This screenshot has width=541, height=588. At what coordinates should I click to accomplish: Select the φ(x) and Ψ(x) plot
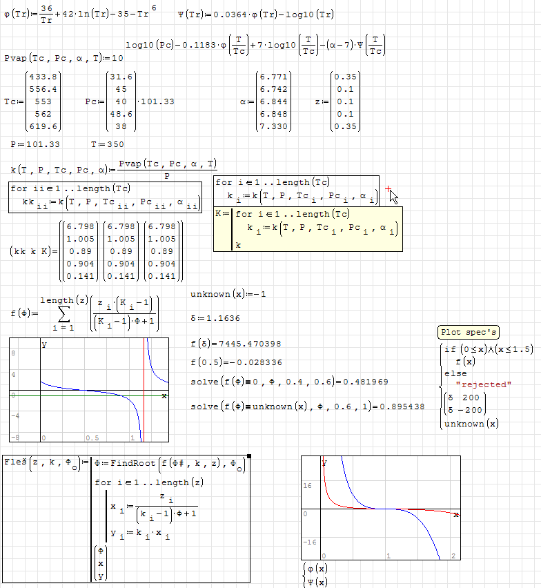pyautogui.click(x=380, y=508)
